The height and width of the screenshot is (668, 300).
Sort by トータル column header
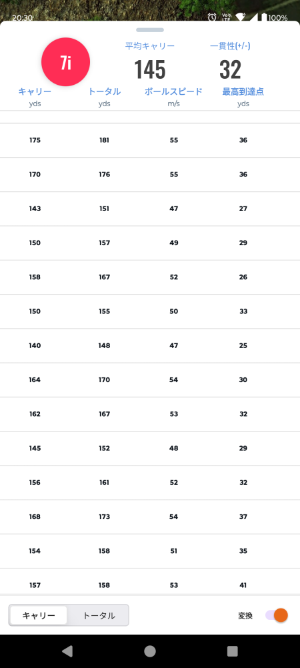pos(104,92)
